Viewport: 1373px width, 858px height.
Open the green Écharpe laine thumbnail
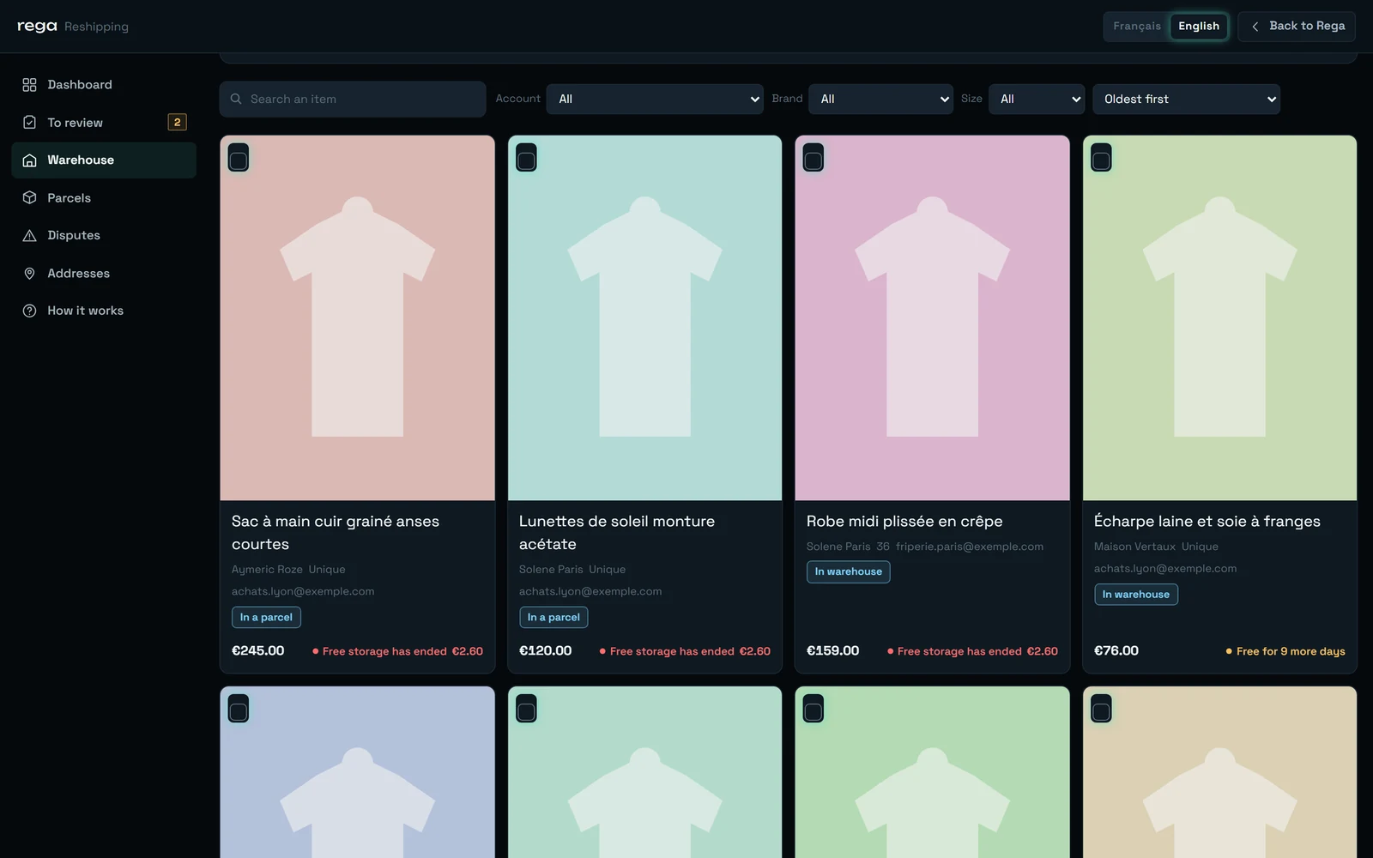[x=1219, y=317]
